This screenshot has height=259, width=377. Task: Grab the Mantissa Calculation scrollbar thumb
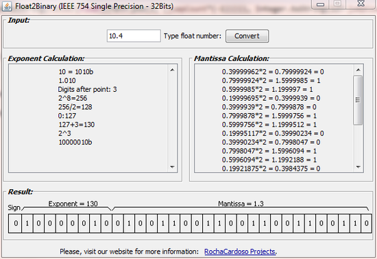pyautogui.click(x=358, y=100)
